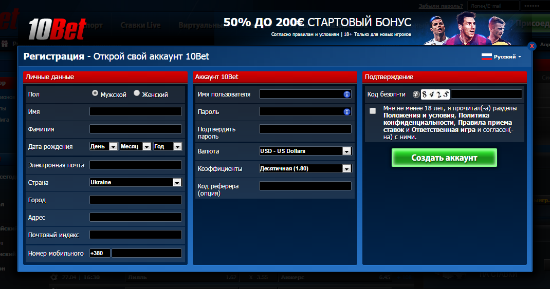
Task: Open the День birth day dropdown
Action: point(104,146)
